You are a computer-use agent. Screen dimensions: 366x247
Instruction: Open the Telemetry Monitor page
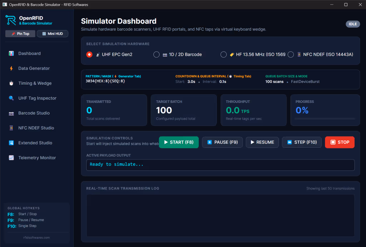pyautogui.click(x=37, y=158)
